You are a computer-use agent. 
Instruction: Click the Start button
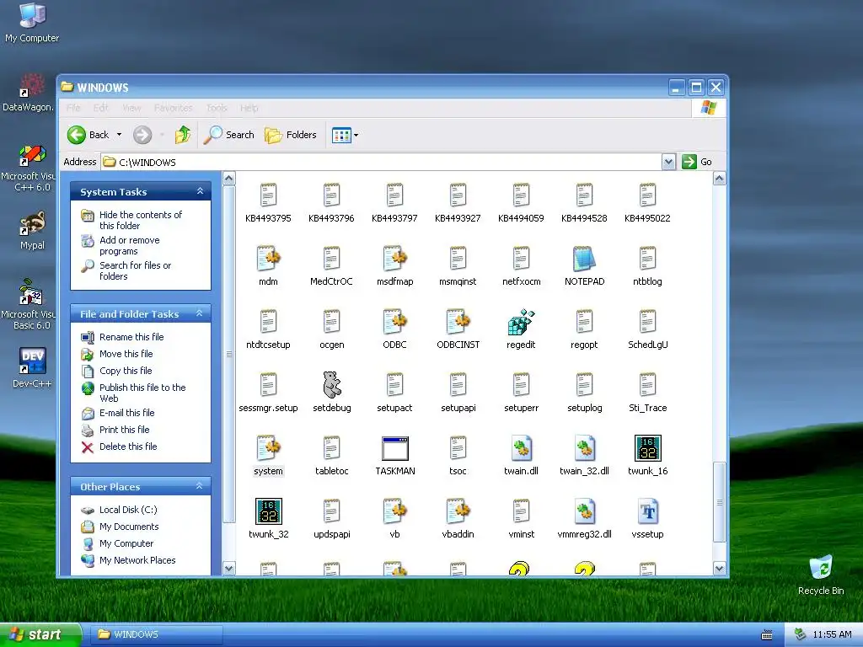40,634
